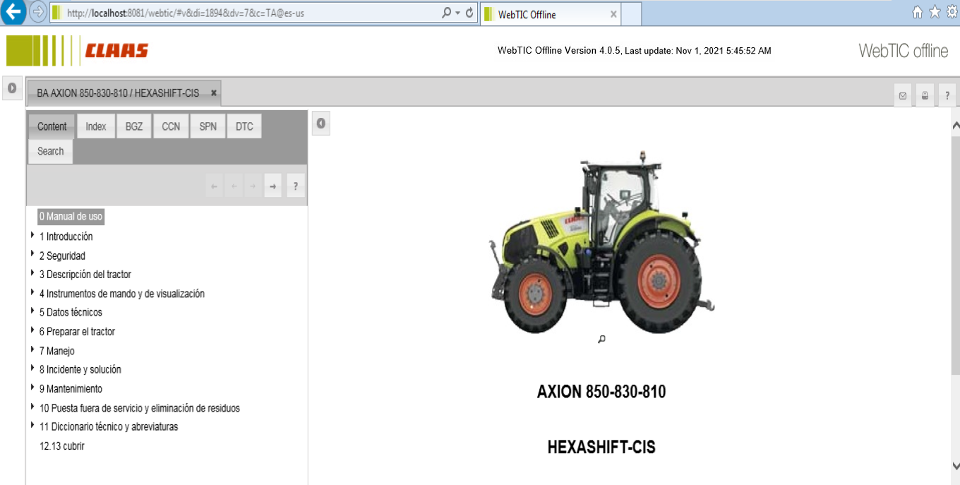Expand the 3 Descripción del tractor node
The width and height of the screenshot is (960, 485).
[x=32, y=273]
